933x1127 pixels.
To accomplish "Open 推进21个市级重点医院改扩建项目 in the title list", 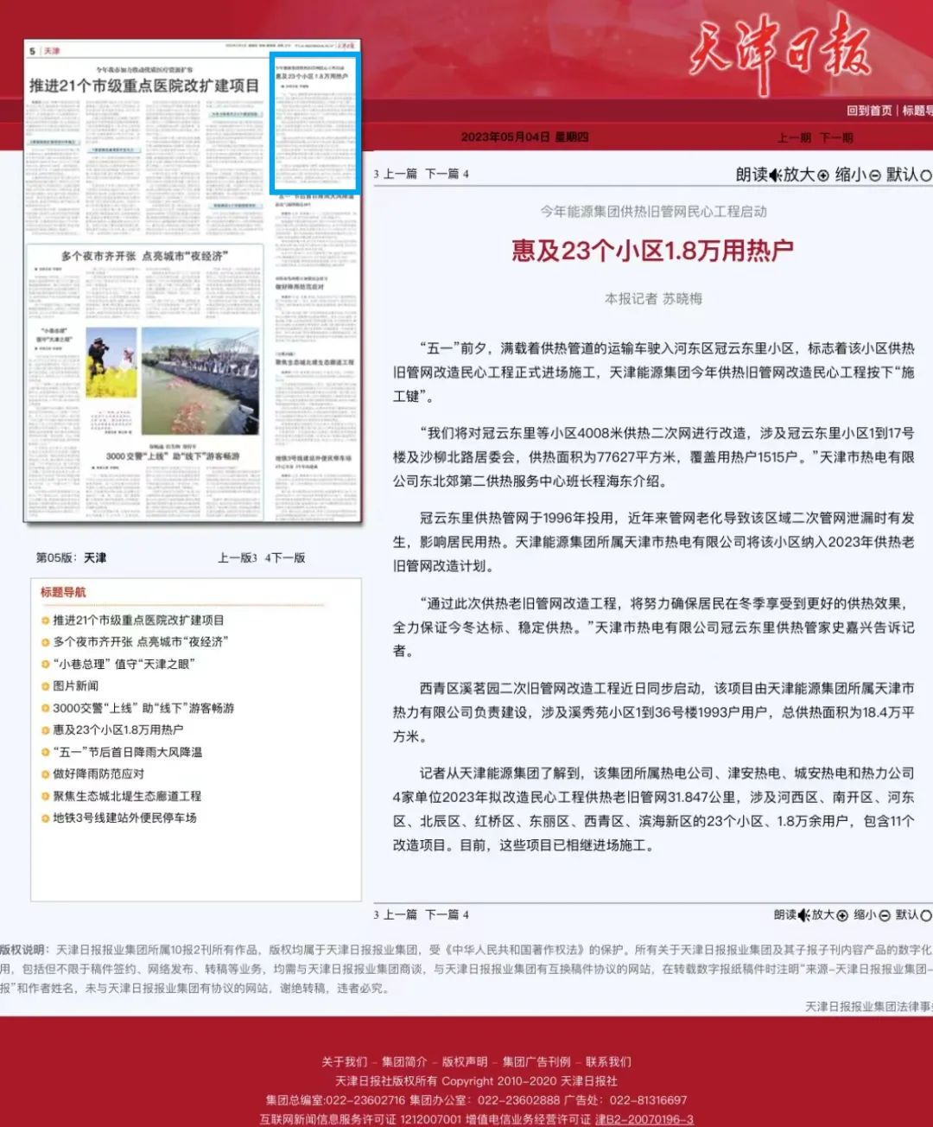I will pyautogui.click(x=138, y=620).
